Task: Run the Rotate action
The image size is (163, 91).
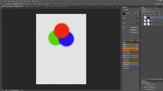Action: coord(130,47)
